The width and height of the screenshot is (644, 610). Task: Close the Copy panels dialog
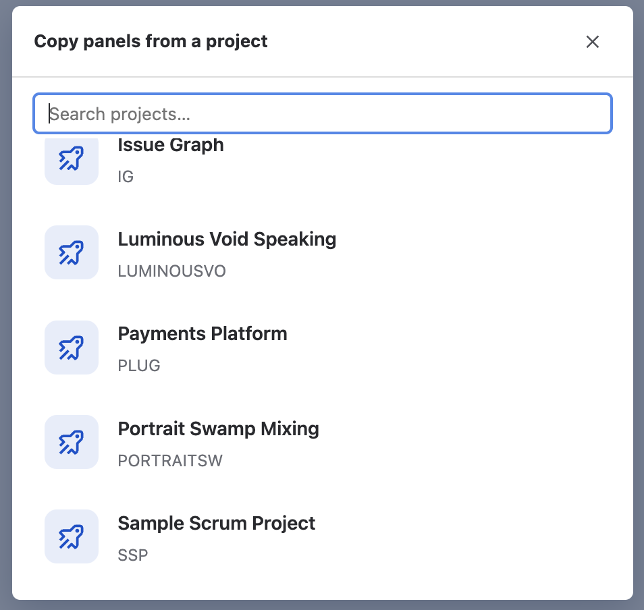point(592,41)
